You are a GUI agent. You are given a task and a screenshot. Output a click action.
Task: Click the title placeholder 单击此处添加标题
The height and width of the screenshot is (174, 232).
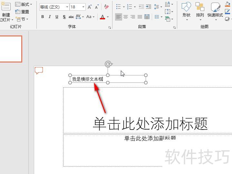click(x=150, y=124)
